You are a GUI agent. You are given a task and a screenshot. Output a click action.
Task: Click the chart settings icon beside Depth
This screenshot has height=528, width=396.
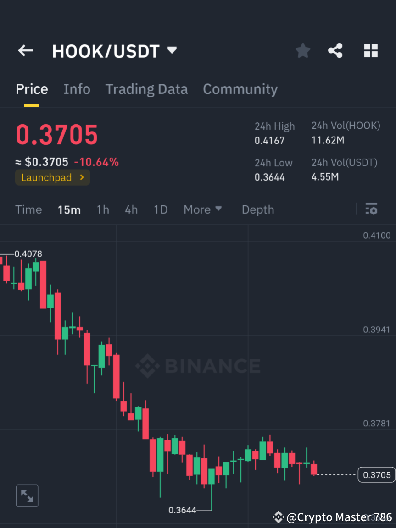372,209
